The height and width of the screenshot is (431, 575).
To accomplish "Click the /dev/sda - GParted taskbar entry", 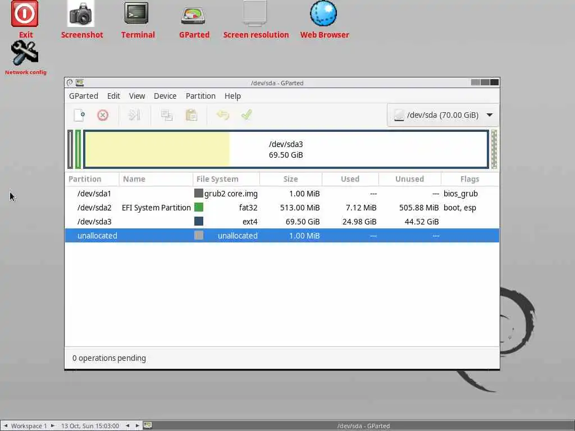I will (363, 426).
